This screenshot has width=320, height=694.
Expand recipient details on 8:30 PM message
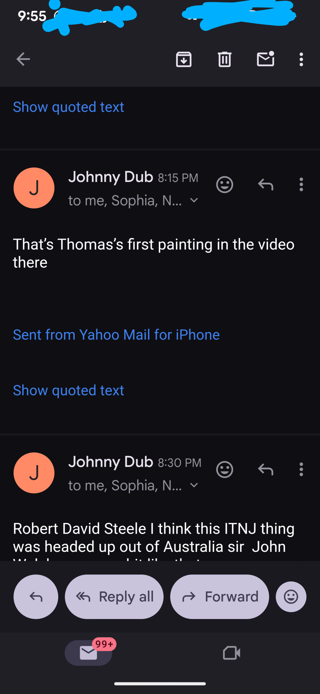[x=194, y=485]
